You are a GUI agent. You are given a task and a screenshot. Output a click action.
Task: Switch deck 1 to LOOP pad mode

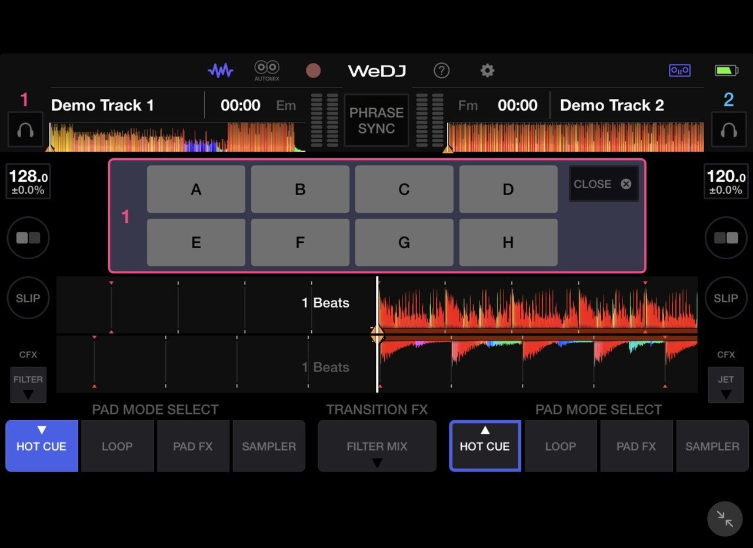117,446
